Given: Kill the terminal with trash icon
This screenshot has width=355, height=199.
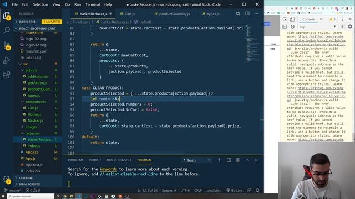Looking at the screenshot, I should pos(238,160).
